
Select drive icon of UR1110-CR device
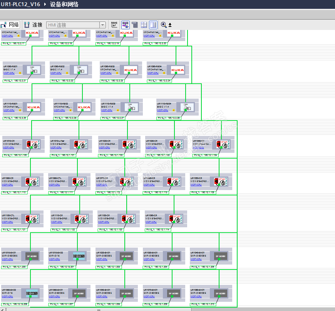pos(81,219)
